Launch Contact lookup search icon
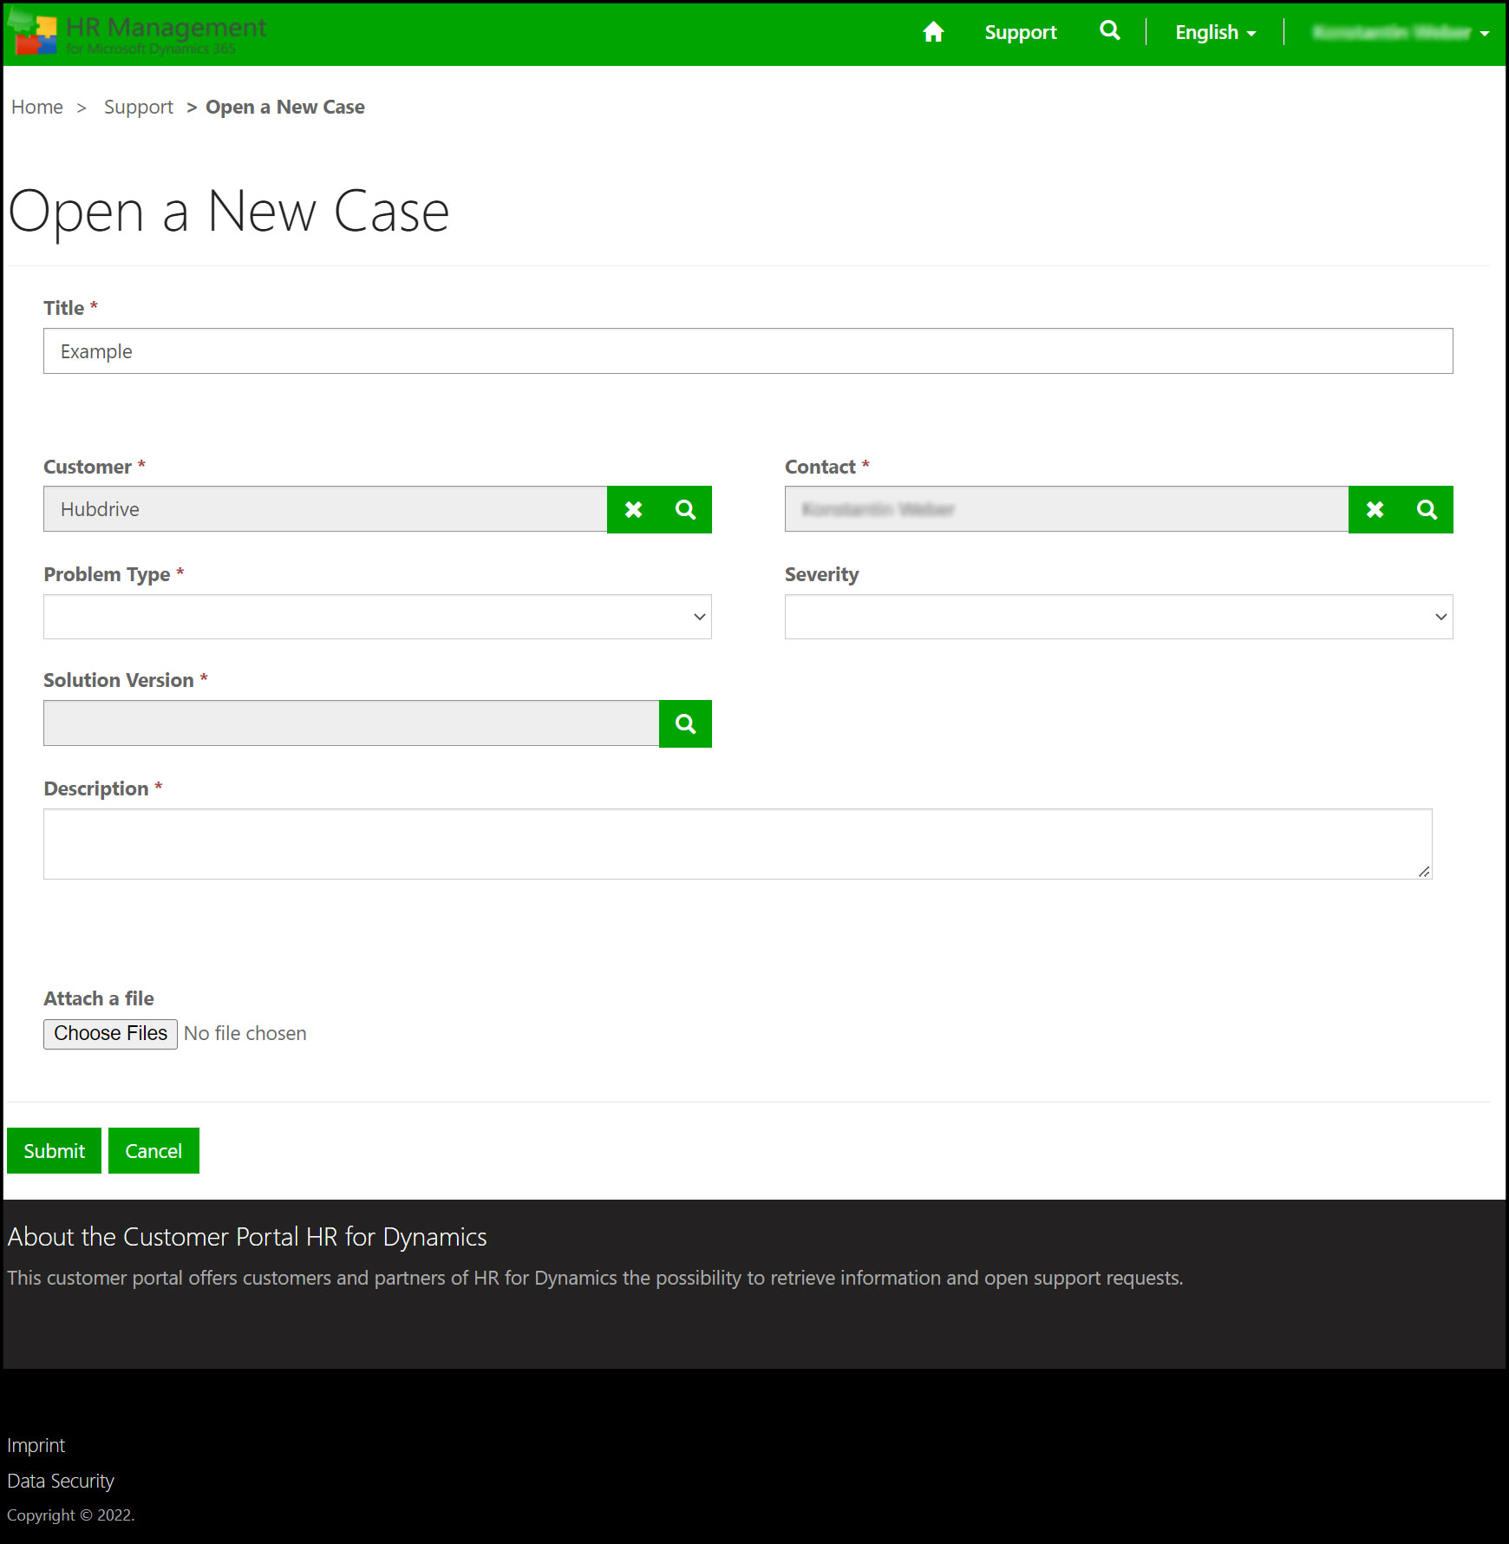 coord(1427,510)
